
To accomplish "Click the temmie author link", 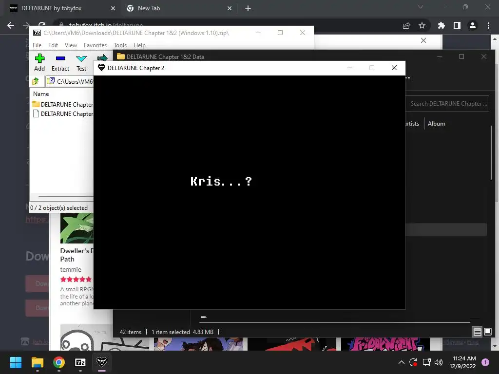I will pyautogui.click(x=71, y=269).
